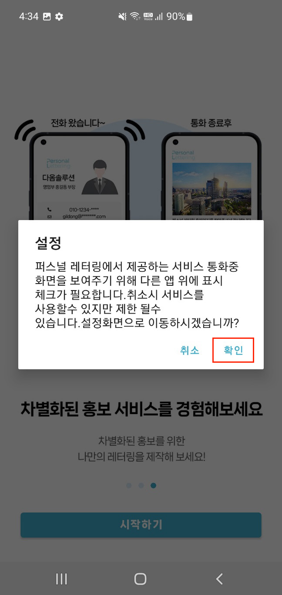Viewport: 282px width, 595px height.
Task: Tap the 시작하기 button
Action: tap(141, 525)
